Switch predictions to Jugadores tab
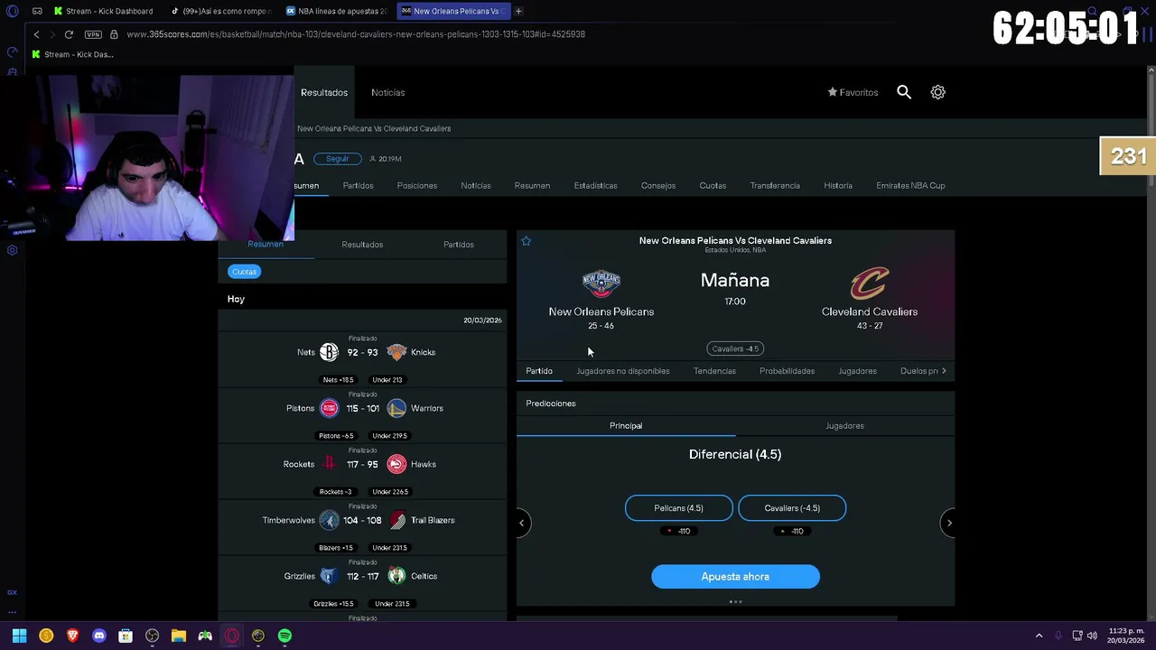 click(845, 426)
